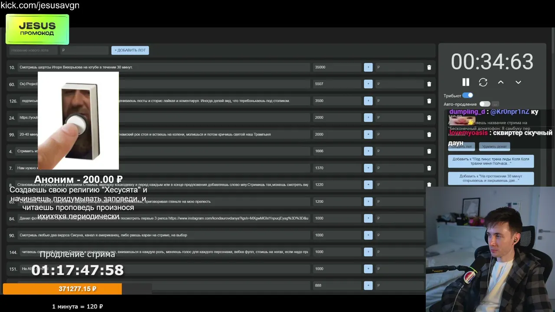Focus the add-amount ₽ field for lot 90

tap(399, 235)
